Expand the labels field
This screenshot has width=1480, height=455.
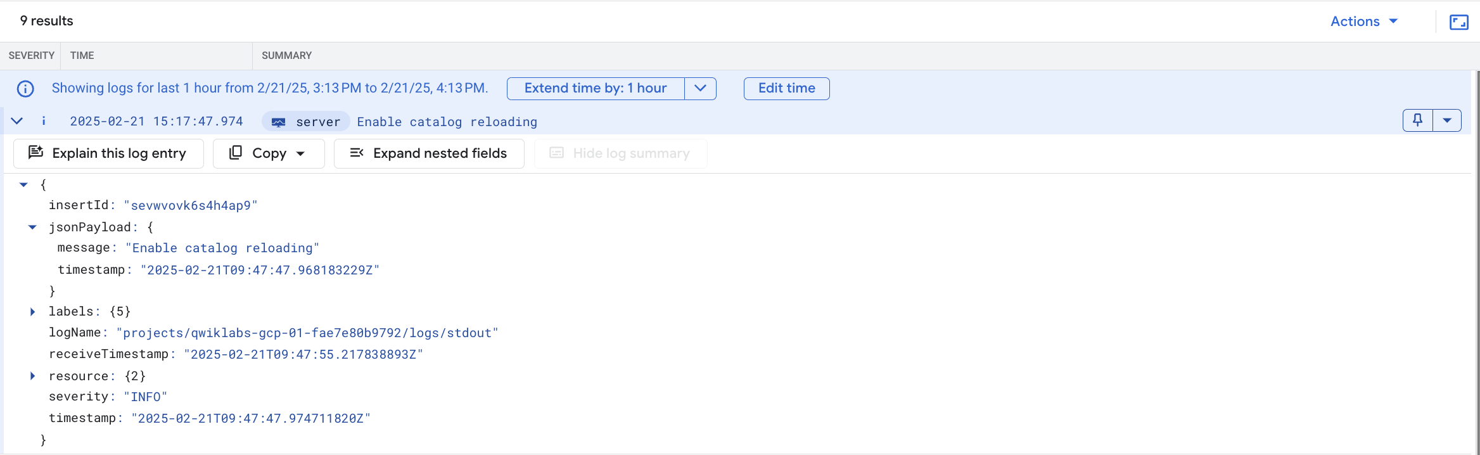(x=32, y=312)
